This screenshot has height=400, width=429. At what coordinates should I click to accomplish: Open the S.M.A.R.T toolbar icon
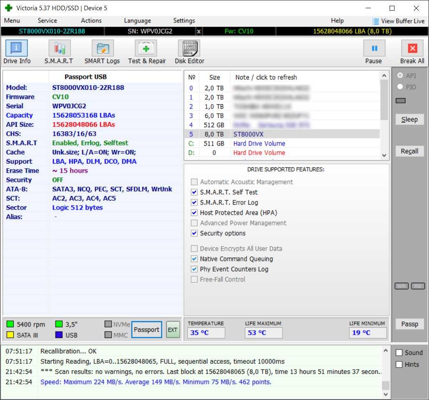pyautogui.click(x=60, y=48)
